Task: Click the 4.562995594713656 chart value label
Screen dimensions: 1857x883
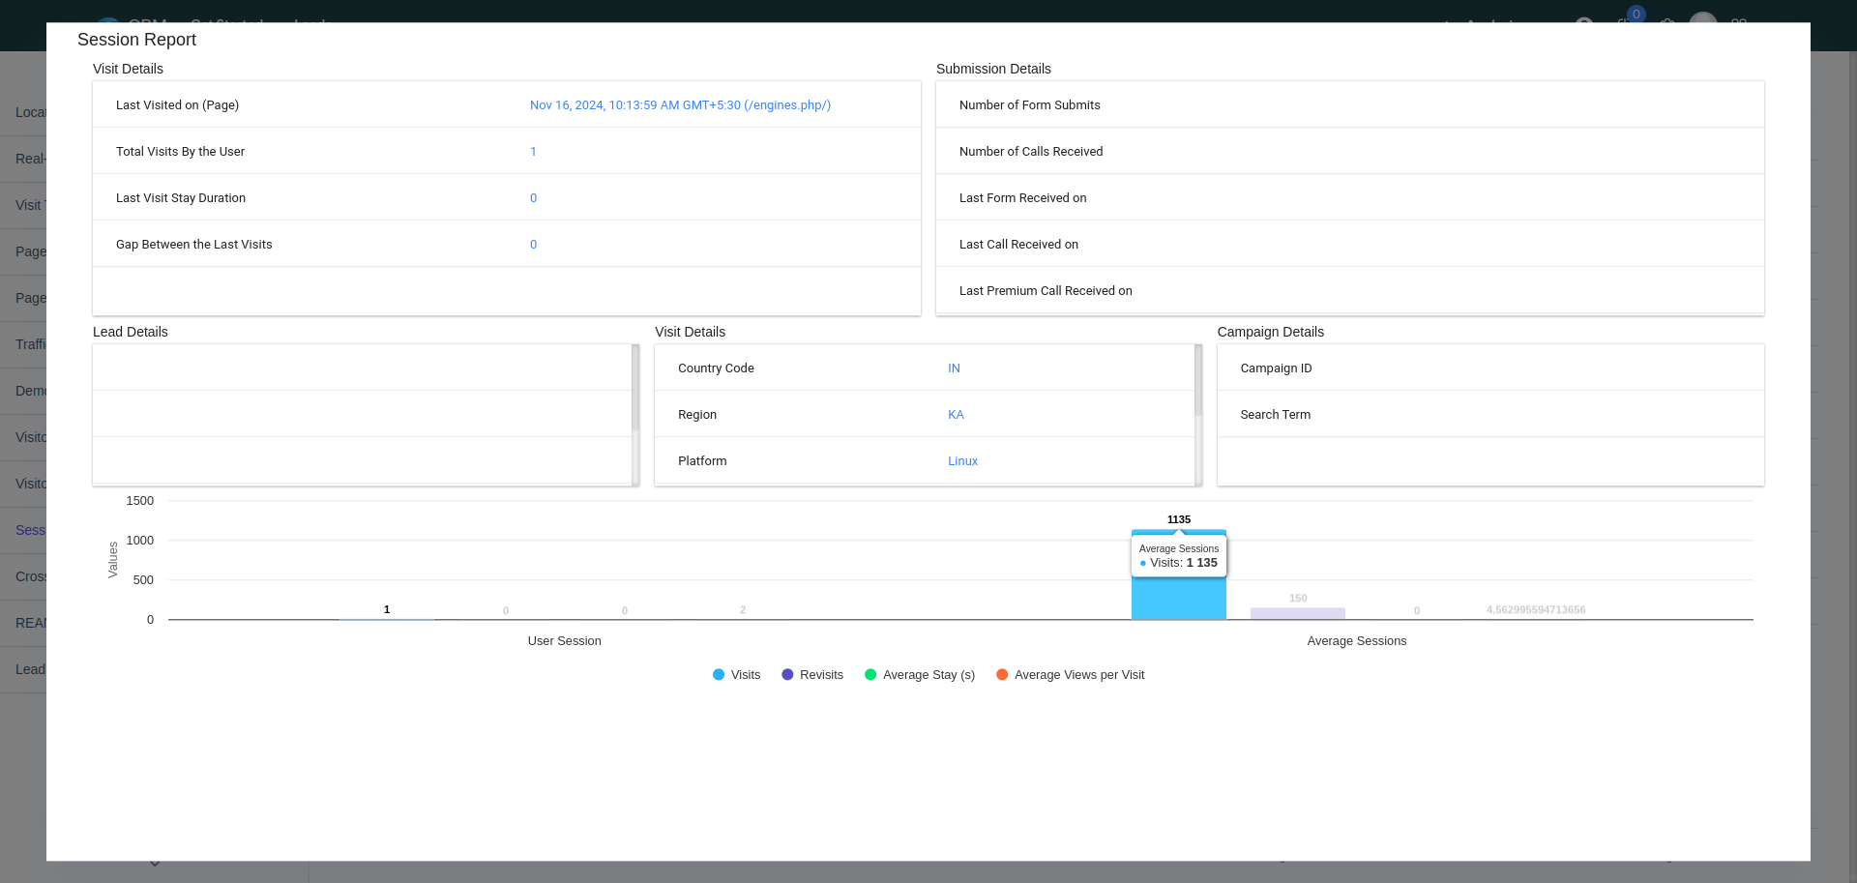Action: coord(1536,610)
